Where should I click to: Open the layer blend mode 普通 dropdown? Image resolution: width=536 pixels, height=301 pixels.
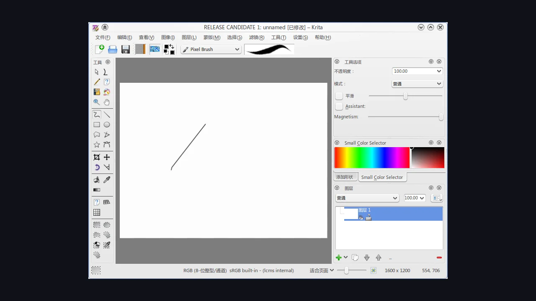pyautogui.click(x=367, y=198)
